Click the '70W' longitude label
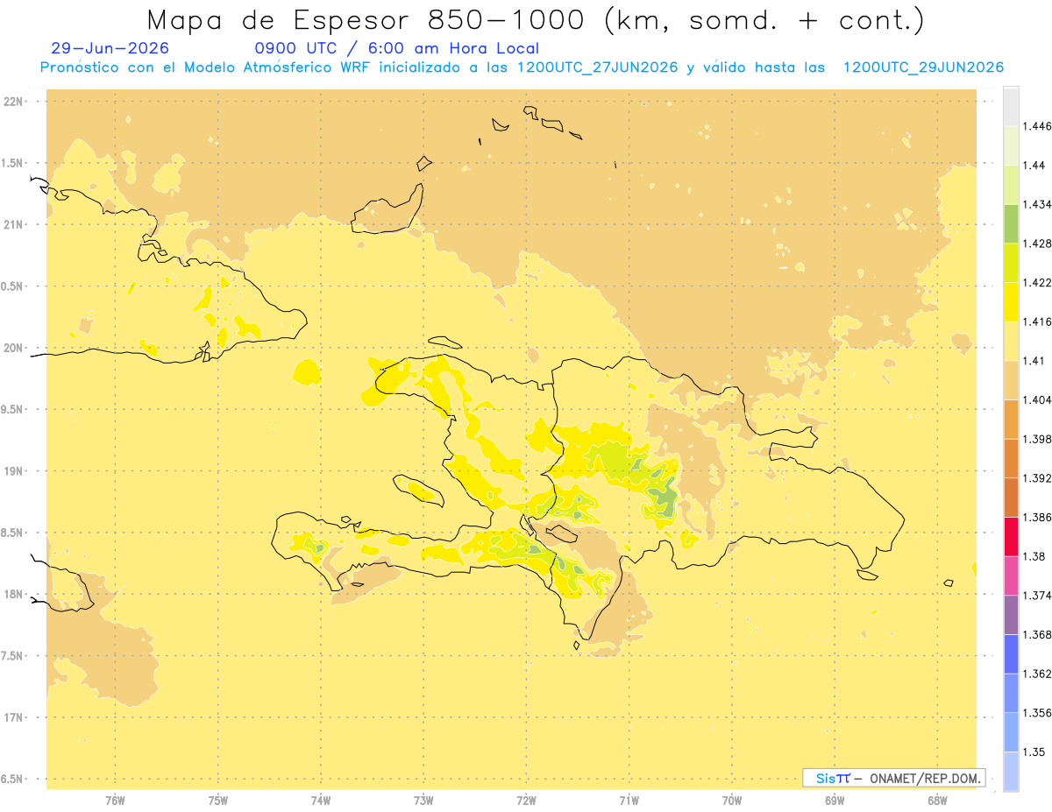The width and height of the screenshot is (1052, 812). point(732,801)
